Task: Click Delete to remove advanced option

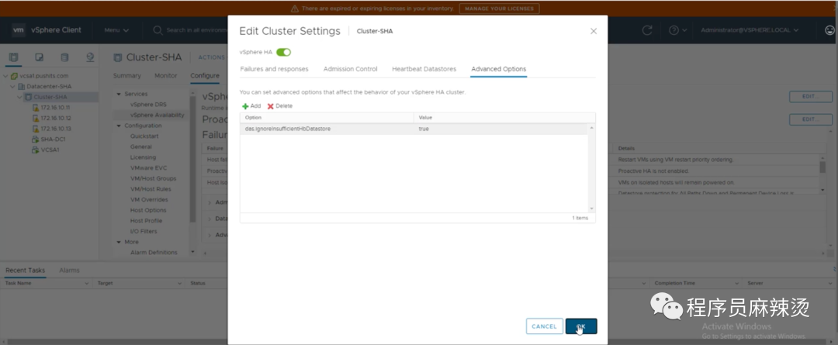Action: (280, 106)
